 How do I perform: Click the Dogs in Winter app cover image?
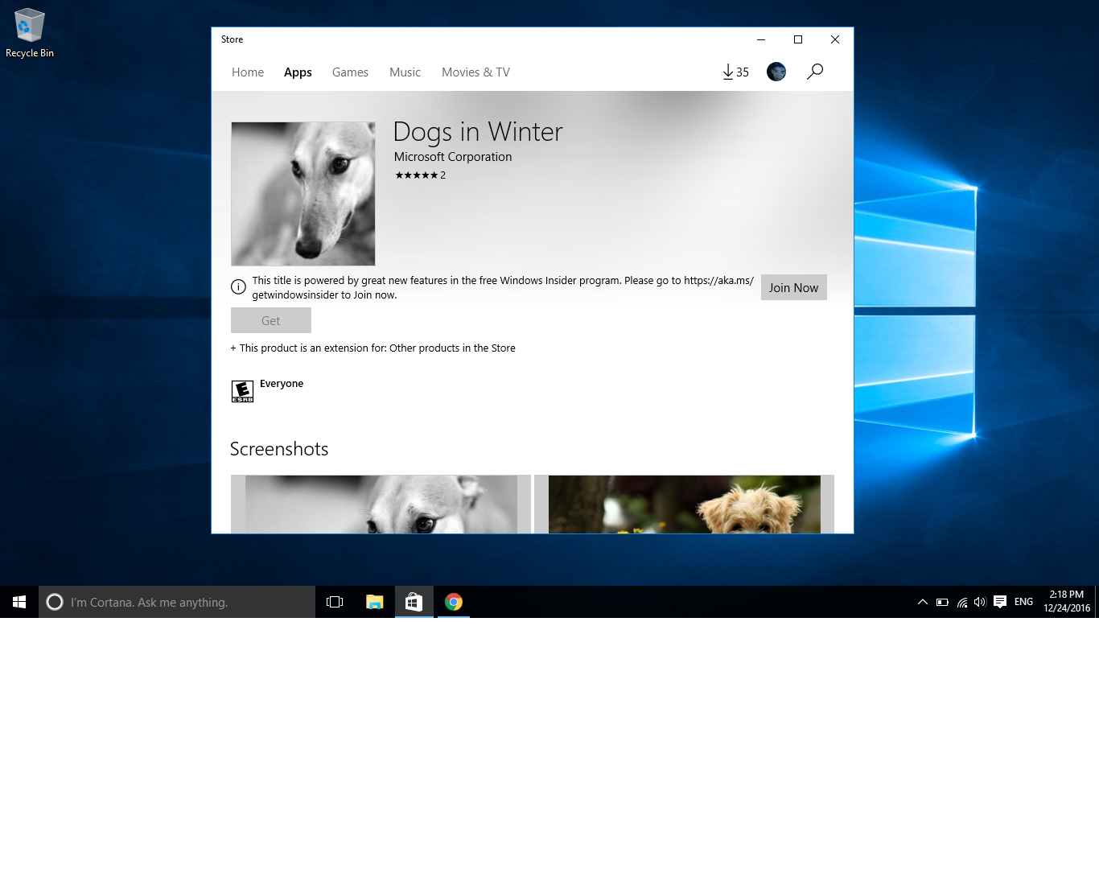[x=303, y=194]
